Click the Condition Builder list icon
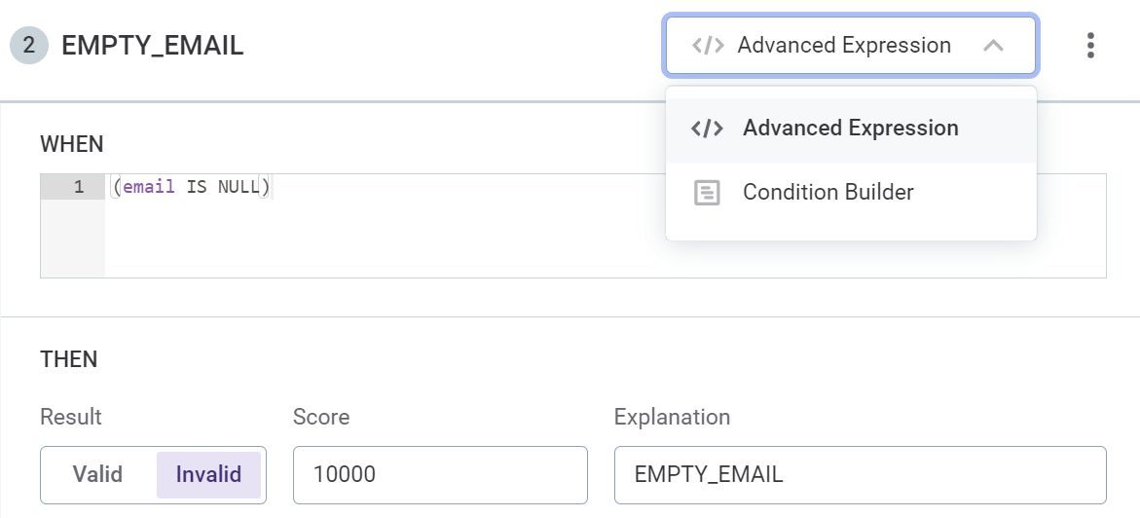 pyautogui.click(x=707, y=193)
